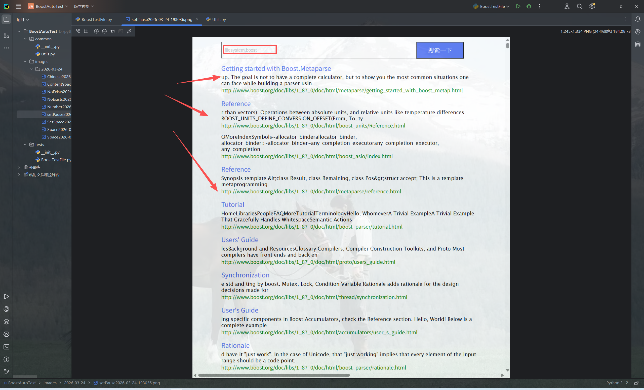Reset image to actual 1:1 size
Screen dimensions: 644x390
point(112,31)
